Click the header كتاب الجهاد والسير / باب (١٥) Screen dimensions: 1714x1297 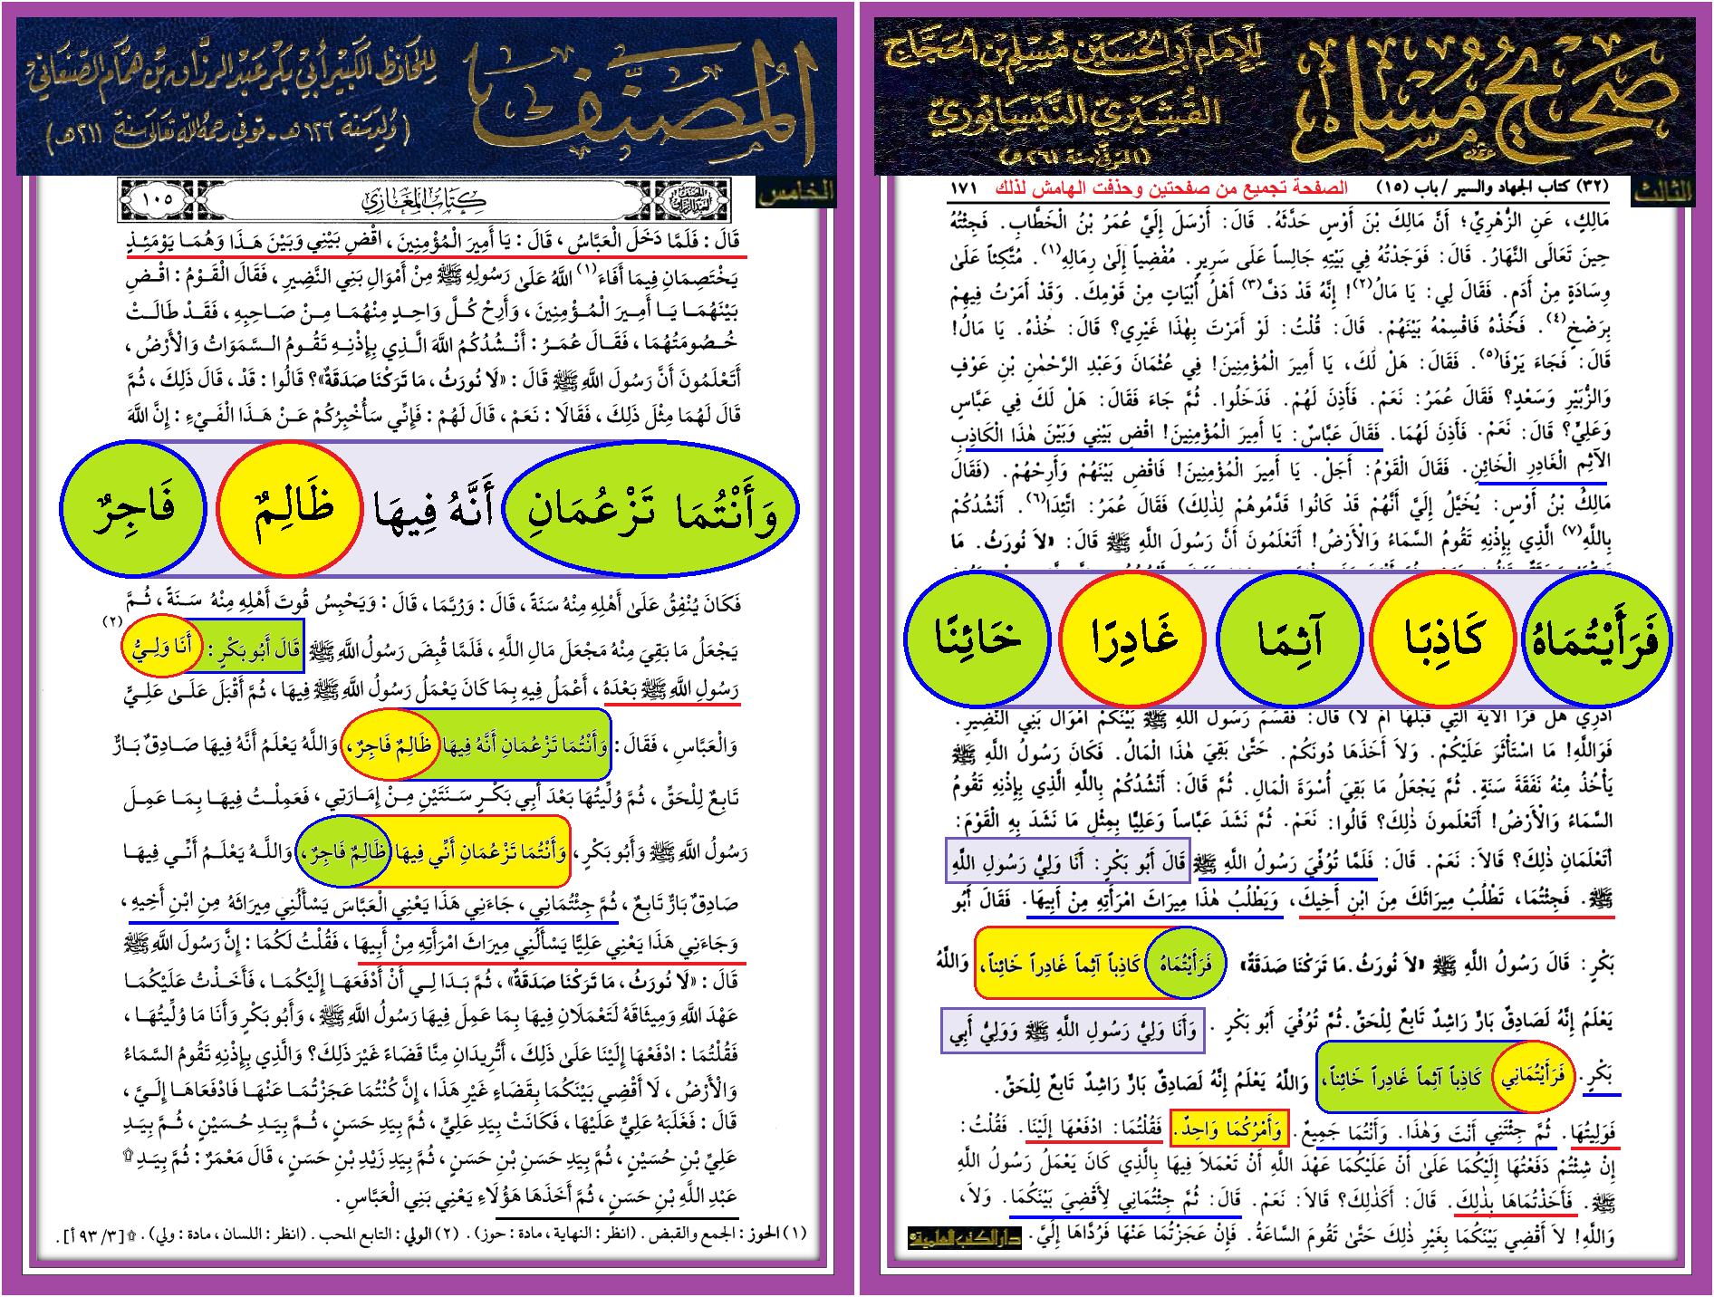pyautogui.click(x=1492, y=187)
